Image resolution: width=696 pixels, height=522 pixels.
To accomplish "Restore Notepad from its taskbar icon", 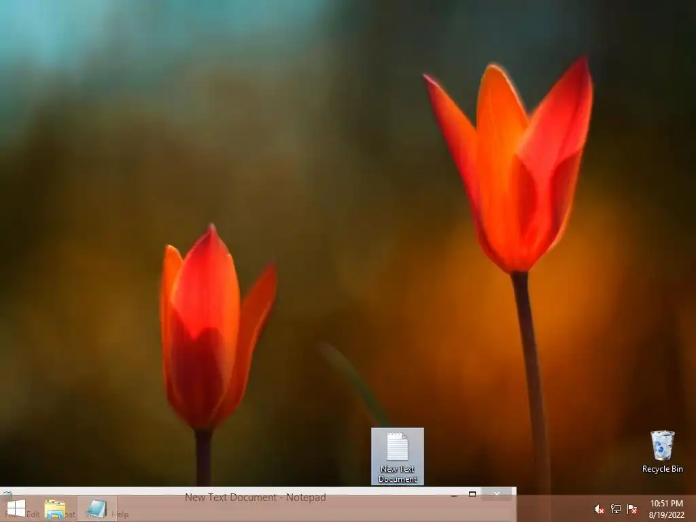I will click(x=97, y=508).
